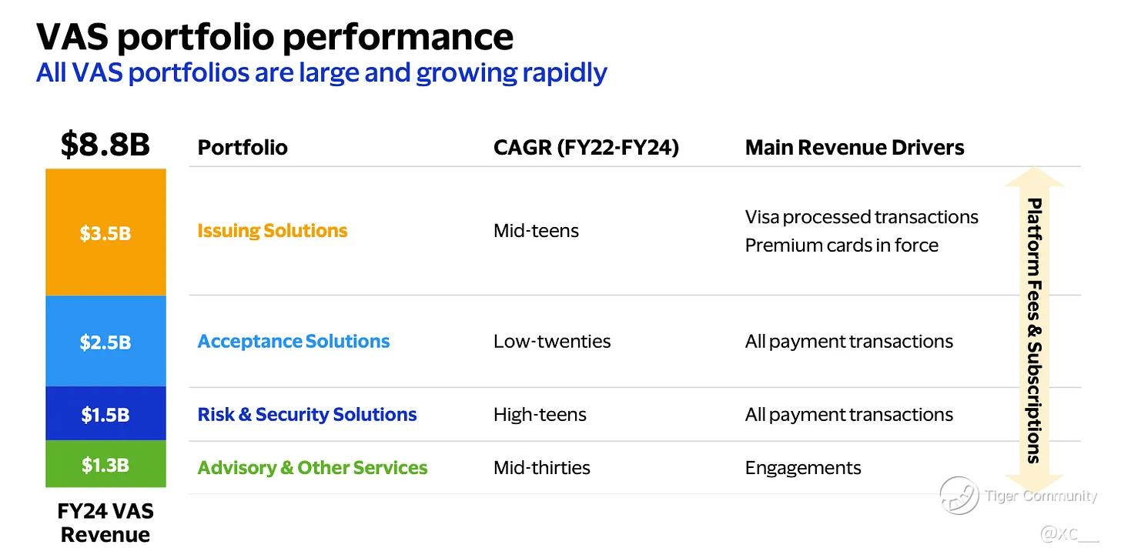Select the light blue $2.5B bar segment
The image size is (1121, 558).
click(105, 341)
